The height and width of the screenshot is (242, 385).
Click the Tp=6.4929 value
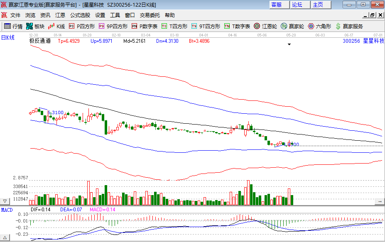(x=69, y=41)
